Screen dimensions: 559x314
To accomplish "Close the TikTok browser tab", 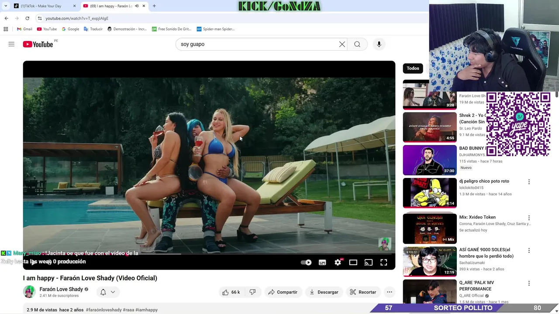I will [x=74, y=6].
